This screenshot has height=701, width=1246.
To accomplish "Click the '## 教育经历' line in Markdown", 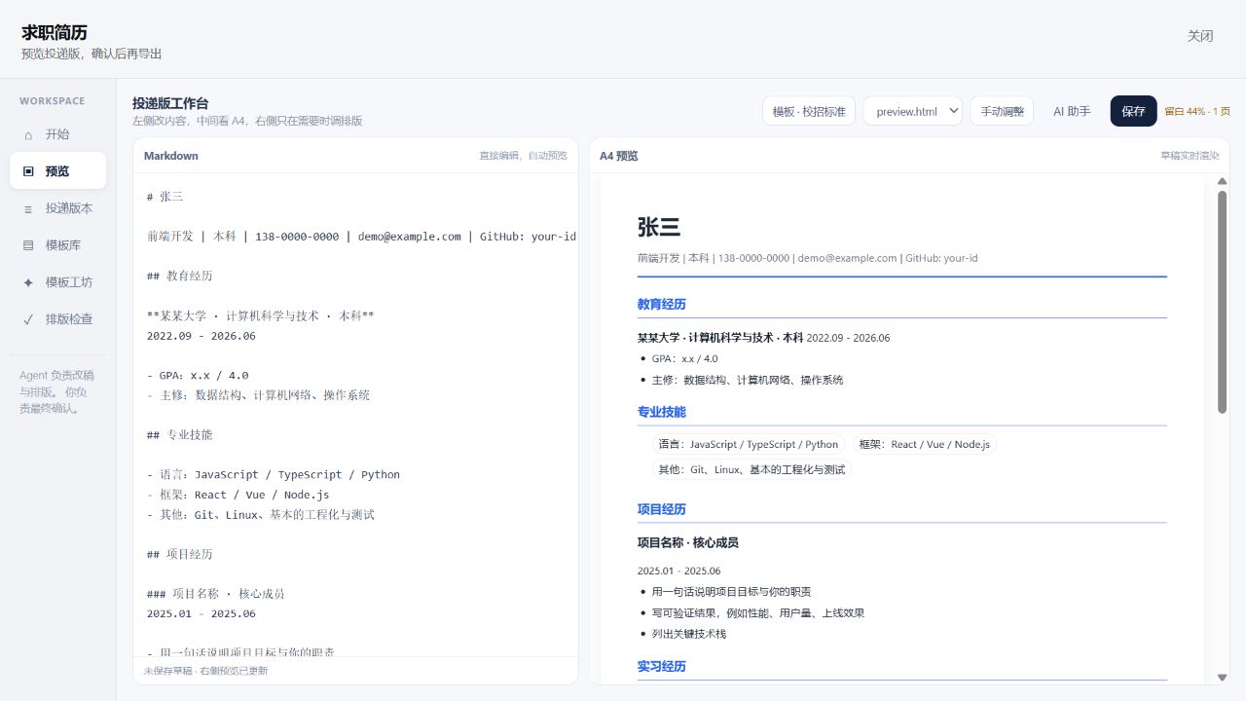I will point(180,277).
